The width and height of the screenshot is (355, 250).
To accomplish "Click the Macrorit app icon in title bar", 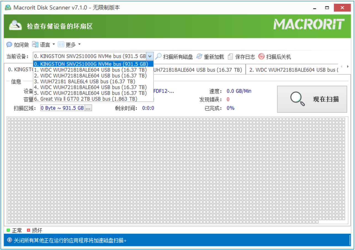I will pos(8,7).
